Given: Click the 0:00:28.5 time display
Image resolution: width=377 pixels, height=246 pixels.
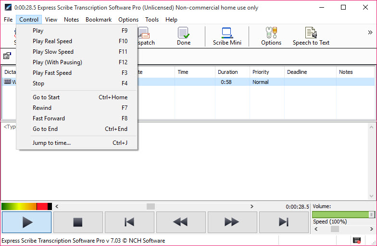Looking at the screenshot, I should (x=297, y=207).
